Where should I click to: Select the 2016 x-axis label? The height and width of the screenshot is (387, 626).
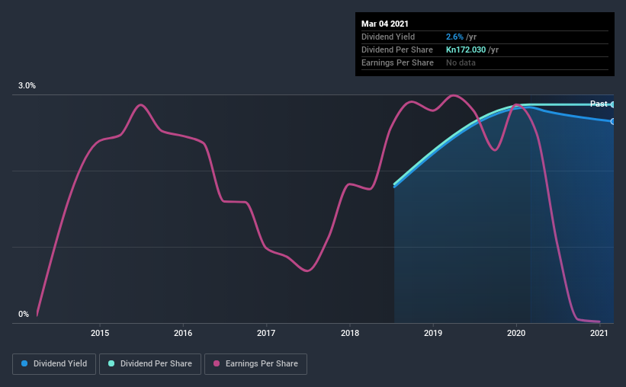(183, 333)
